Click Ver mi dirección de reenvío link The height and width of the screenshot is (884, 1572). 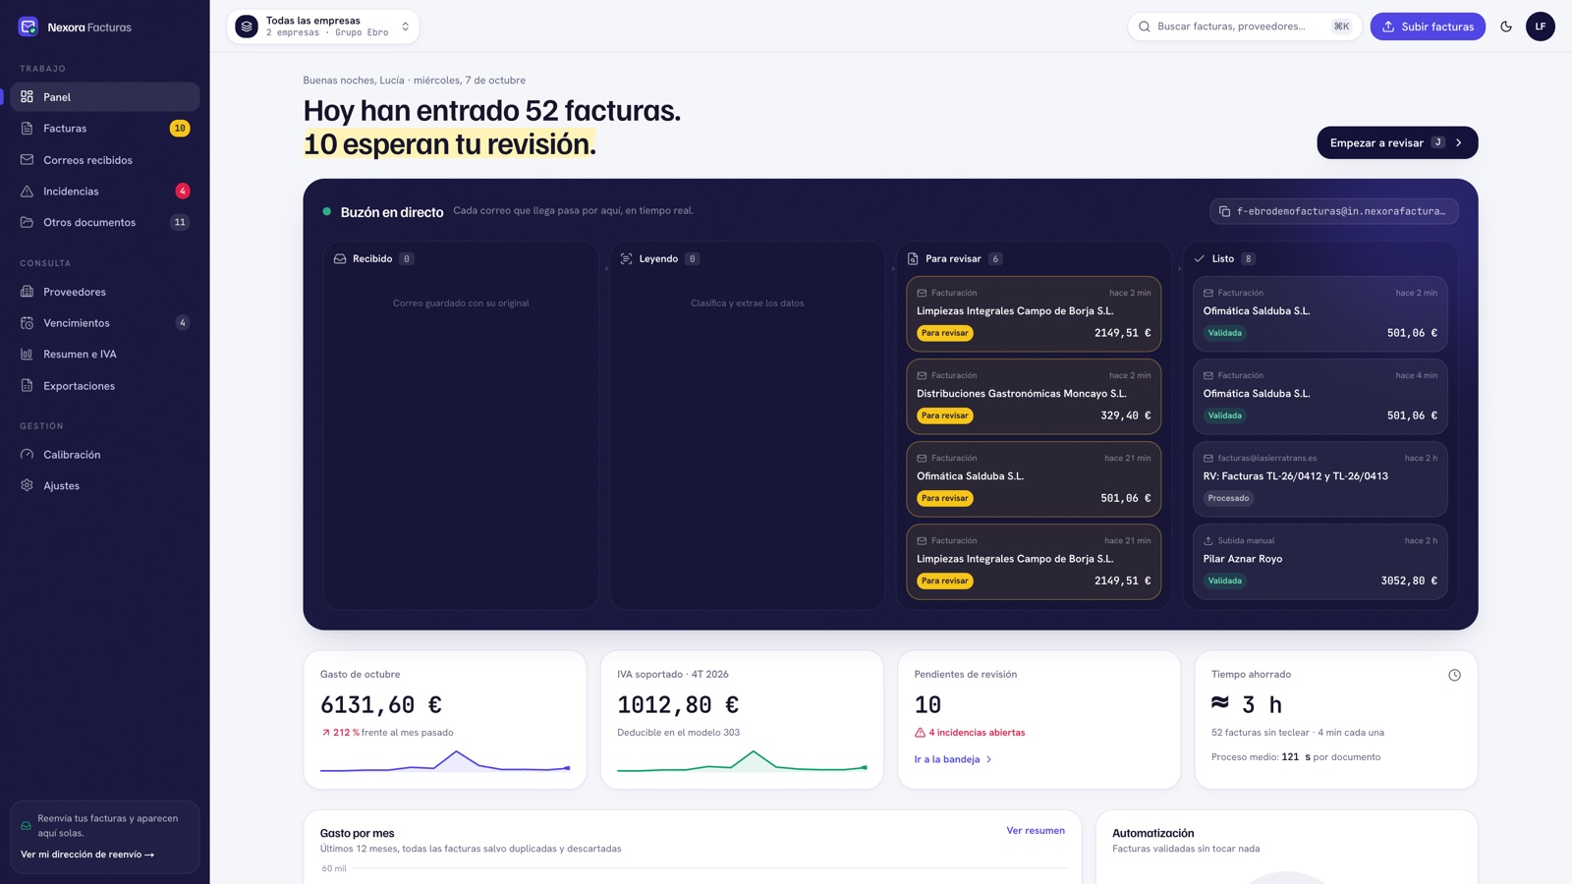point(87,855)
